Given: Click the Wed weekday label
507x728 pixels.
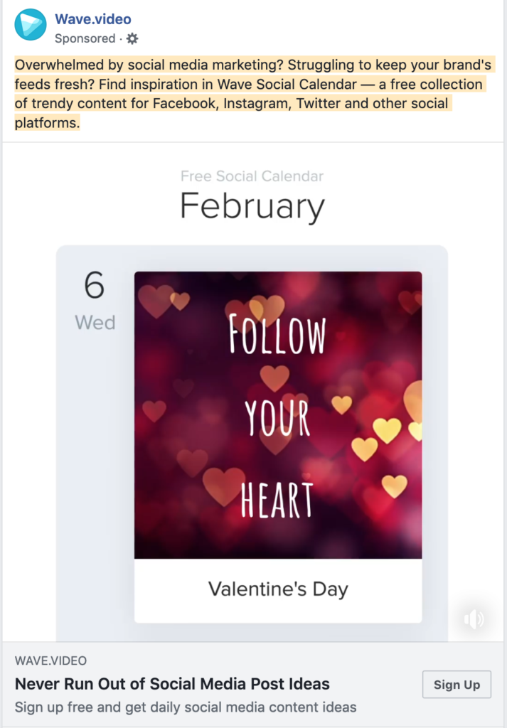Looking at the screenshot, I should point(95,323).
